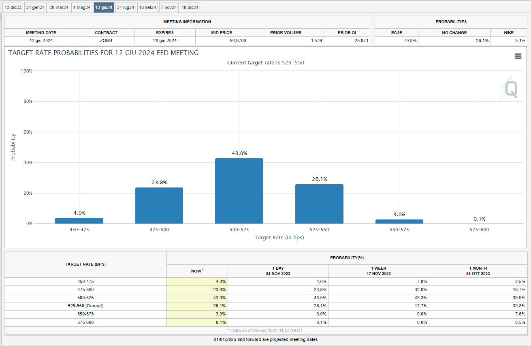Click the QuikStrike Q watermark logo
Viewport: 531px width, 347px height.
coord(509,89)
